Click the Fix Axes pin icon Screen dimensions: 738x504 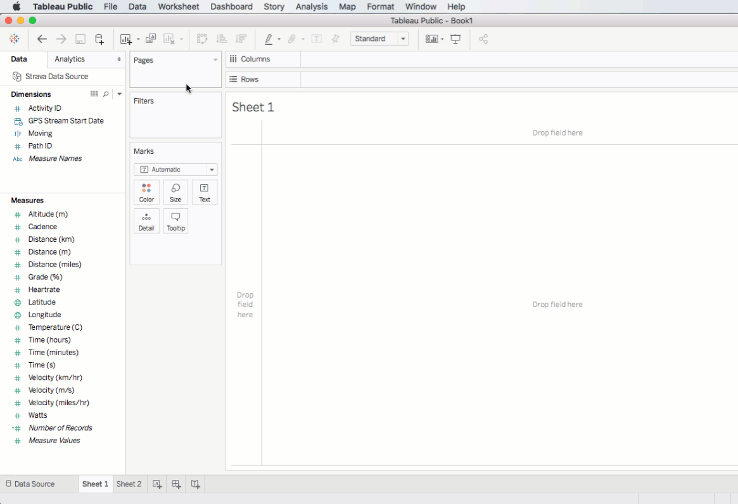coord(335,39)
